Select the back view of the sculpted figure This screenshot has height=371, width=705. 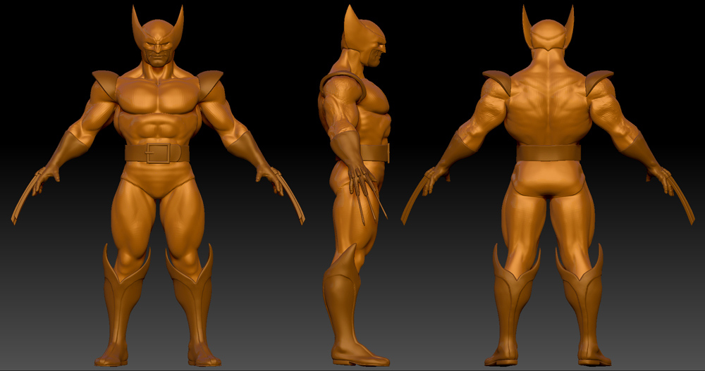pos(548,186)
